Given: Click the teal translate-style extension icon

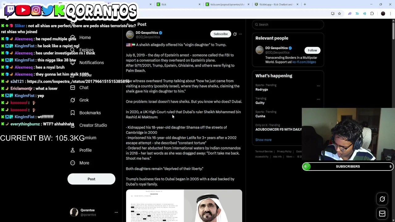Looking at the screenshot, I should coord(357,14).
